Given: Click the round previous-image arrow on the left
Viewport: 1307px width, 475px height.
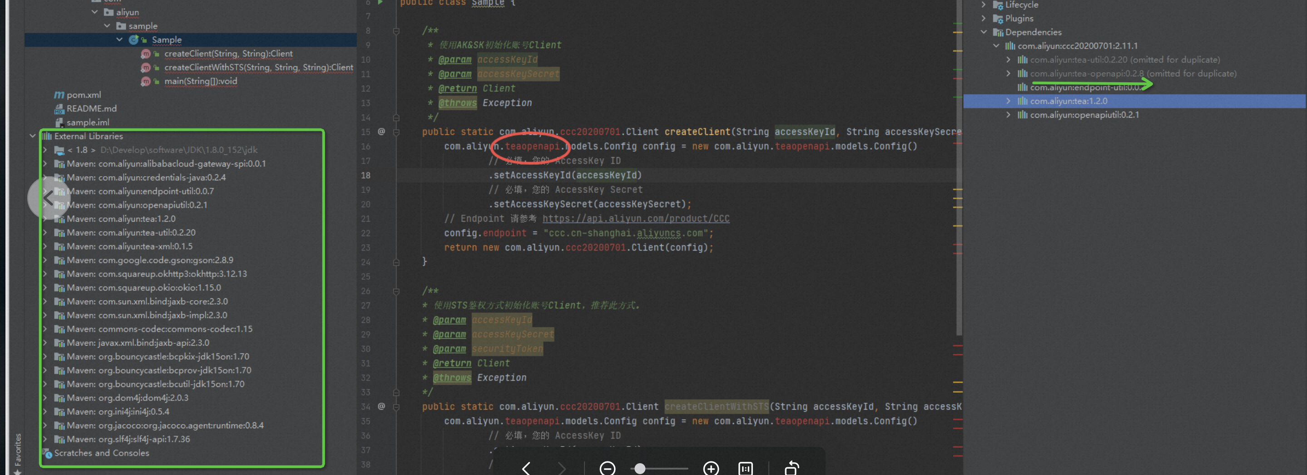Looking at the screenshot, I should [x=48, y=198].
